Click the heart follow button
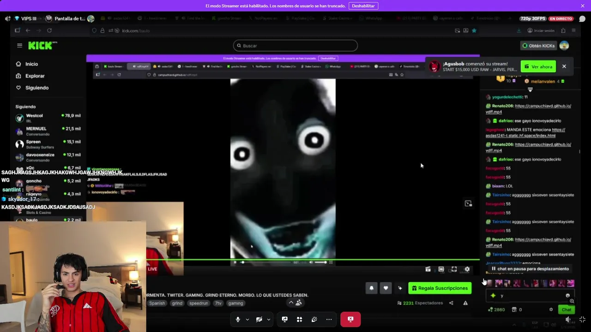 [386, 288]
